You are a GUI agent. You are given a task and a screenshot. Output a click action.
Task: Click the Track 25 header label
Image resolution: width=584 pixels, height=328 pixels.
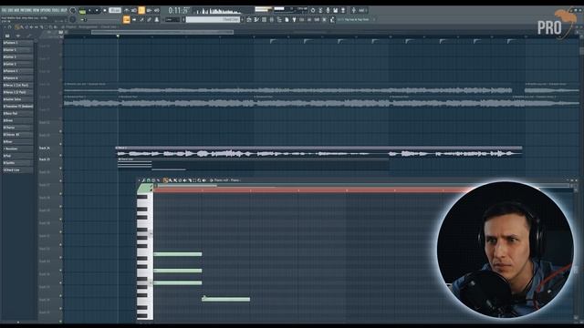[45, 159]
